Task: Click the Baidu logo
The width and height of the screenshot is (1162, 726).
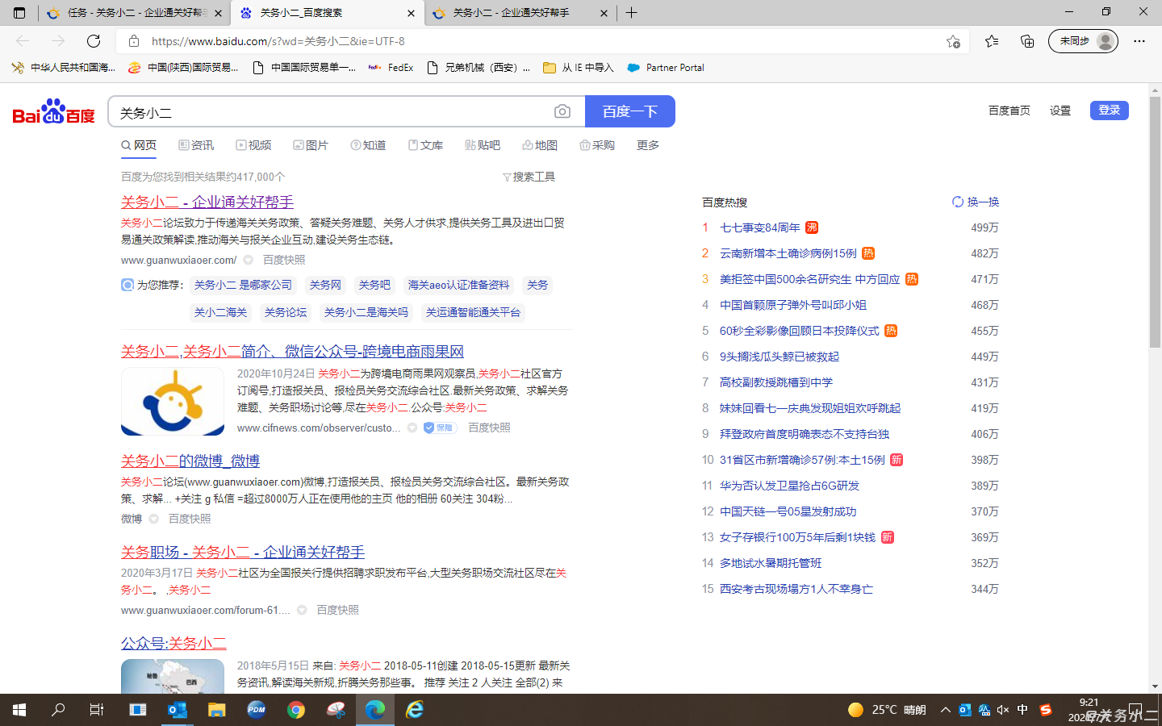Action: pos(54,111)
